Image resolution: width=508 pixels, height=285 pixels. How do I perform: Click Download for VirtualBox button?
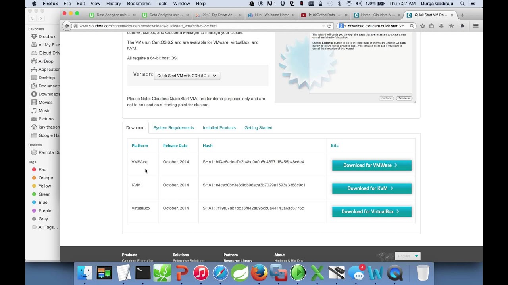(371, 211)
